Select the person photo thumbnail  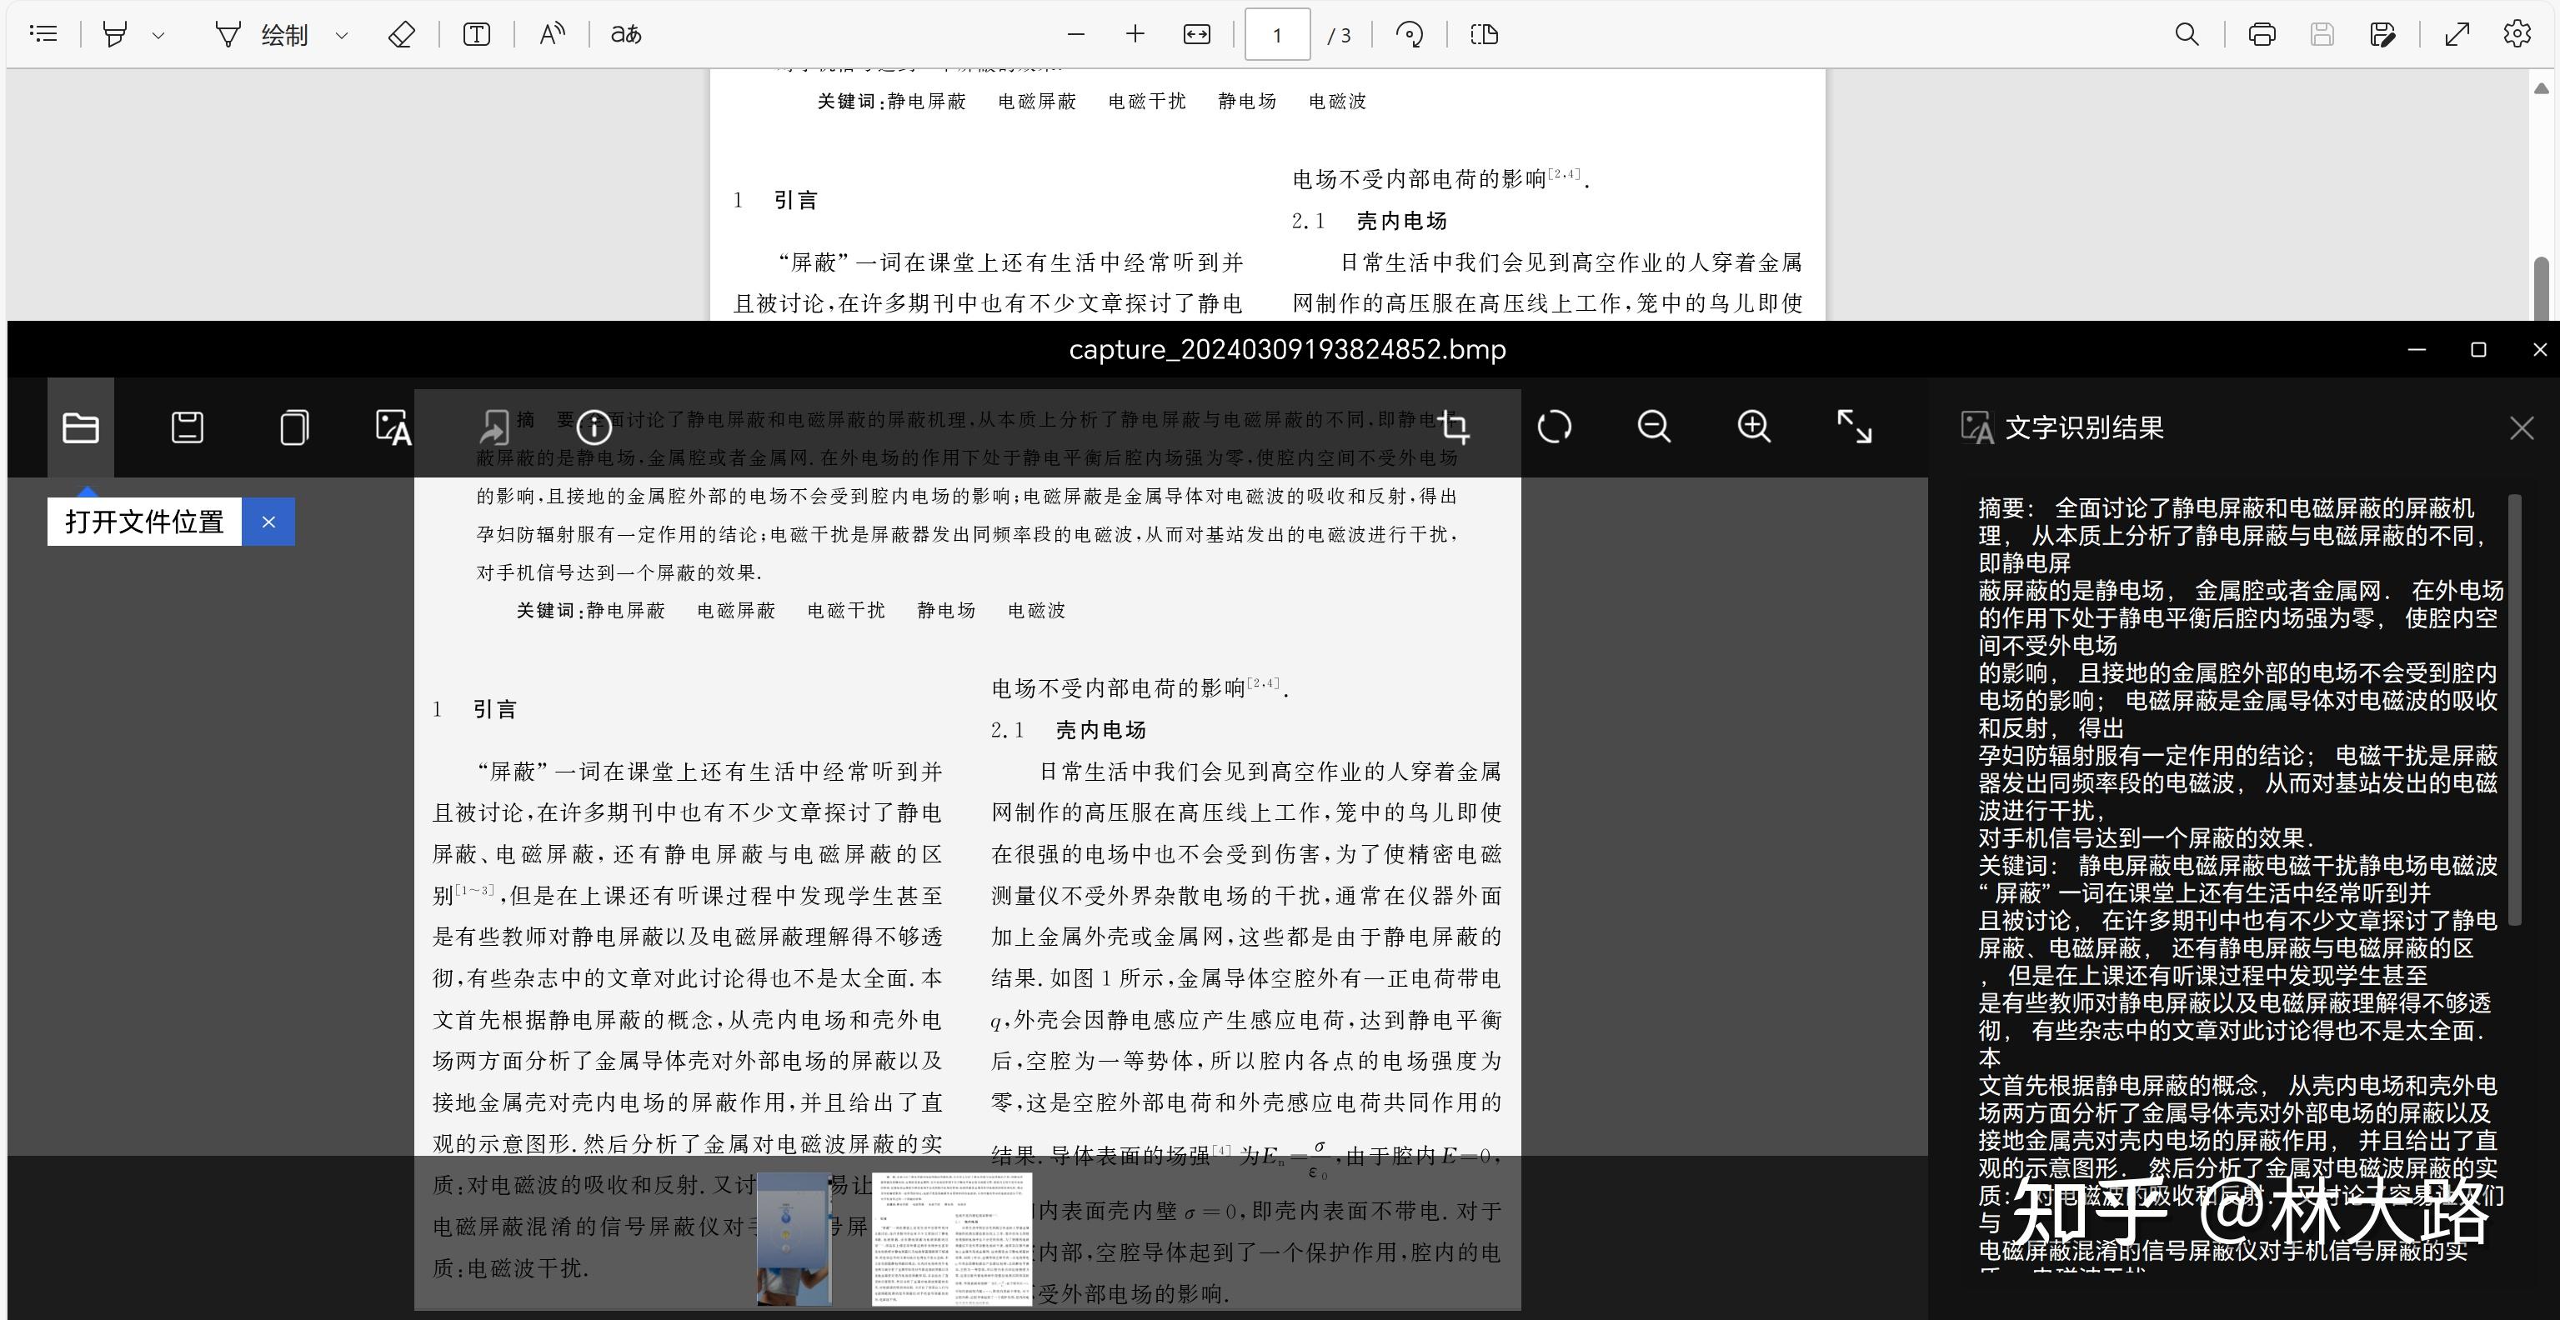pos(793,1238)
